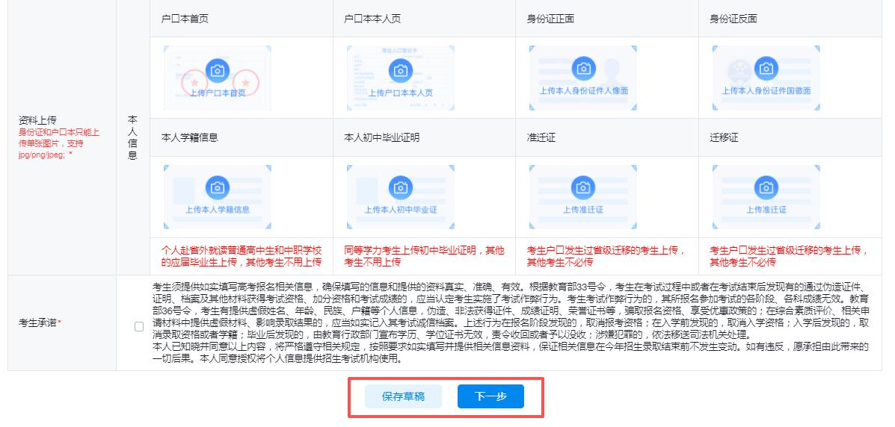Click camera icon for 上传本人身份证件人像面

click(583, 69)
